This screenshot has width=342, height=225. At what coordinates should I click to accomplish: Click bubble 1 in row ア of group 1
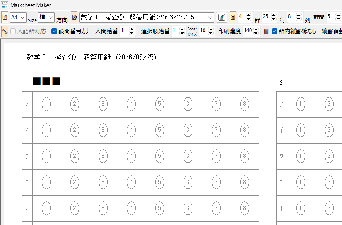[47, 105]
